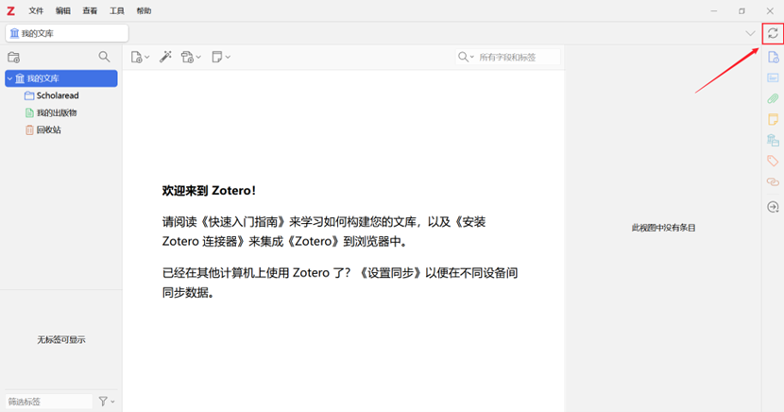Viewport: 784px width, 412px height.
Task: Click the Zotero sync button
Action: click(773, 33)
